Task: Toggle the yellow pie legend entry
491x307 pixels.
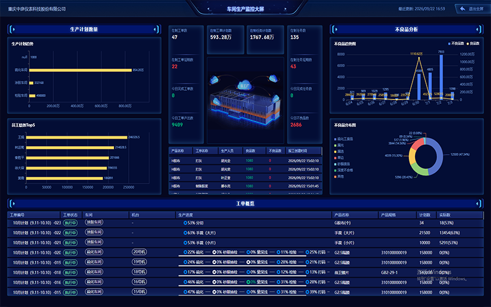Action: pyautogui.click(x=339, y=152)
